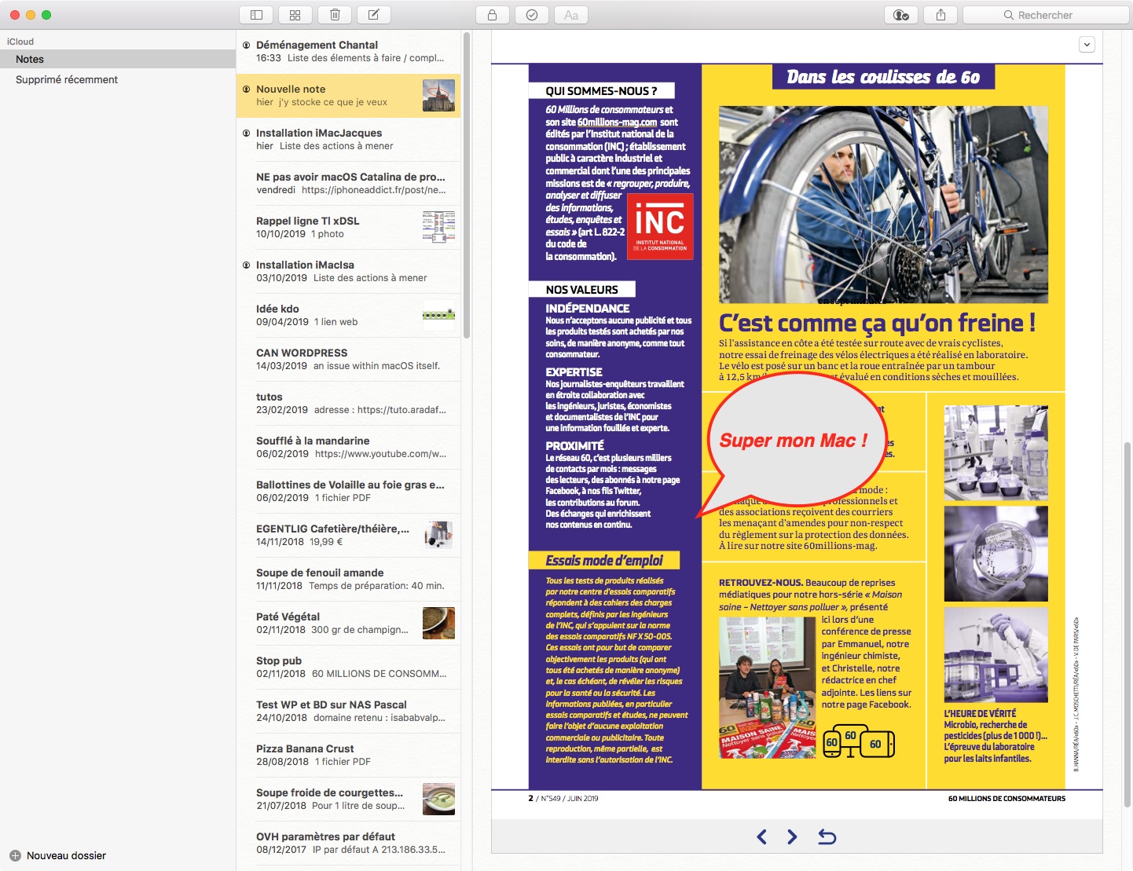1133x871 pixels.
Task: Open the share icon in toolbar
Action: point(940,15)
